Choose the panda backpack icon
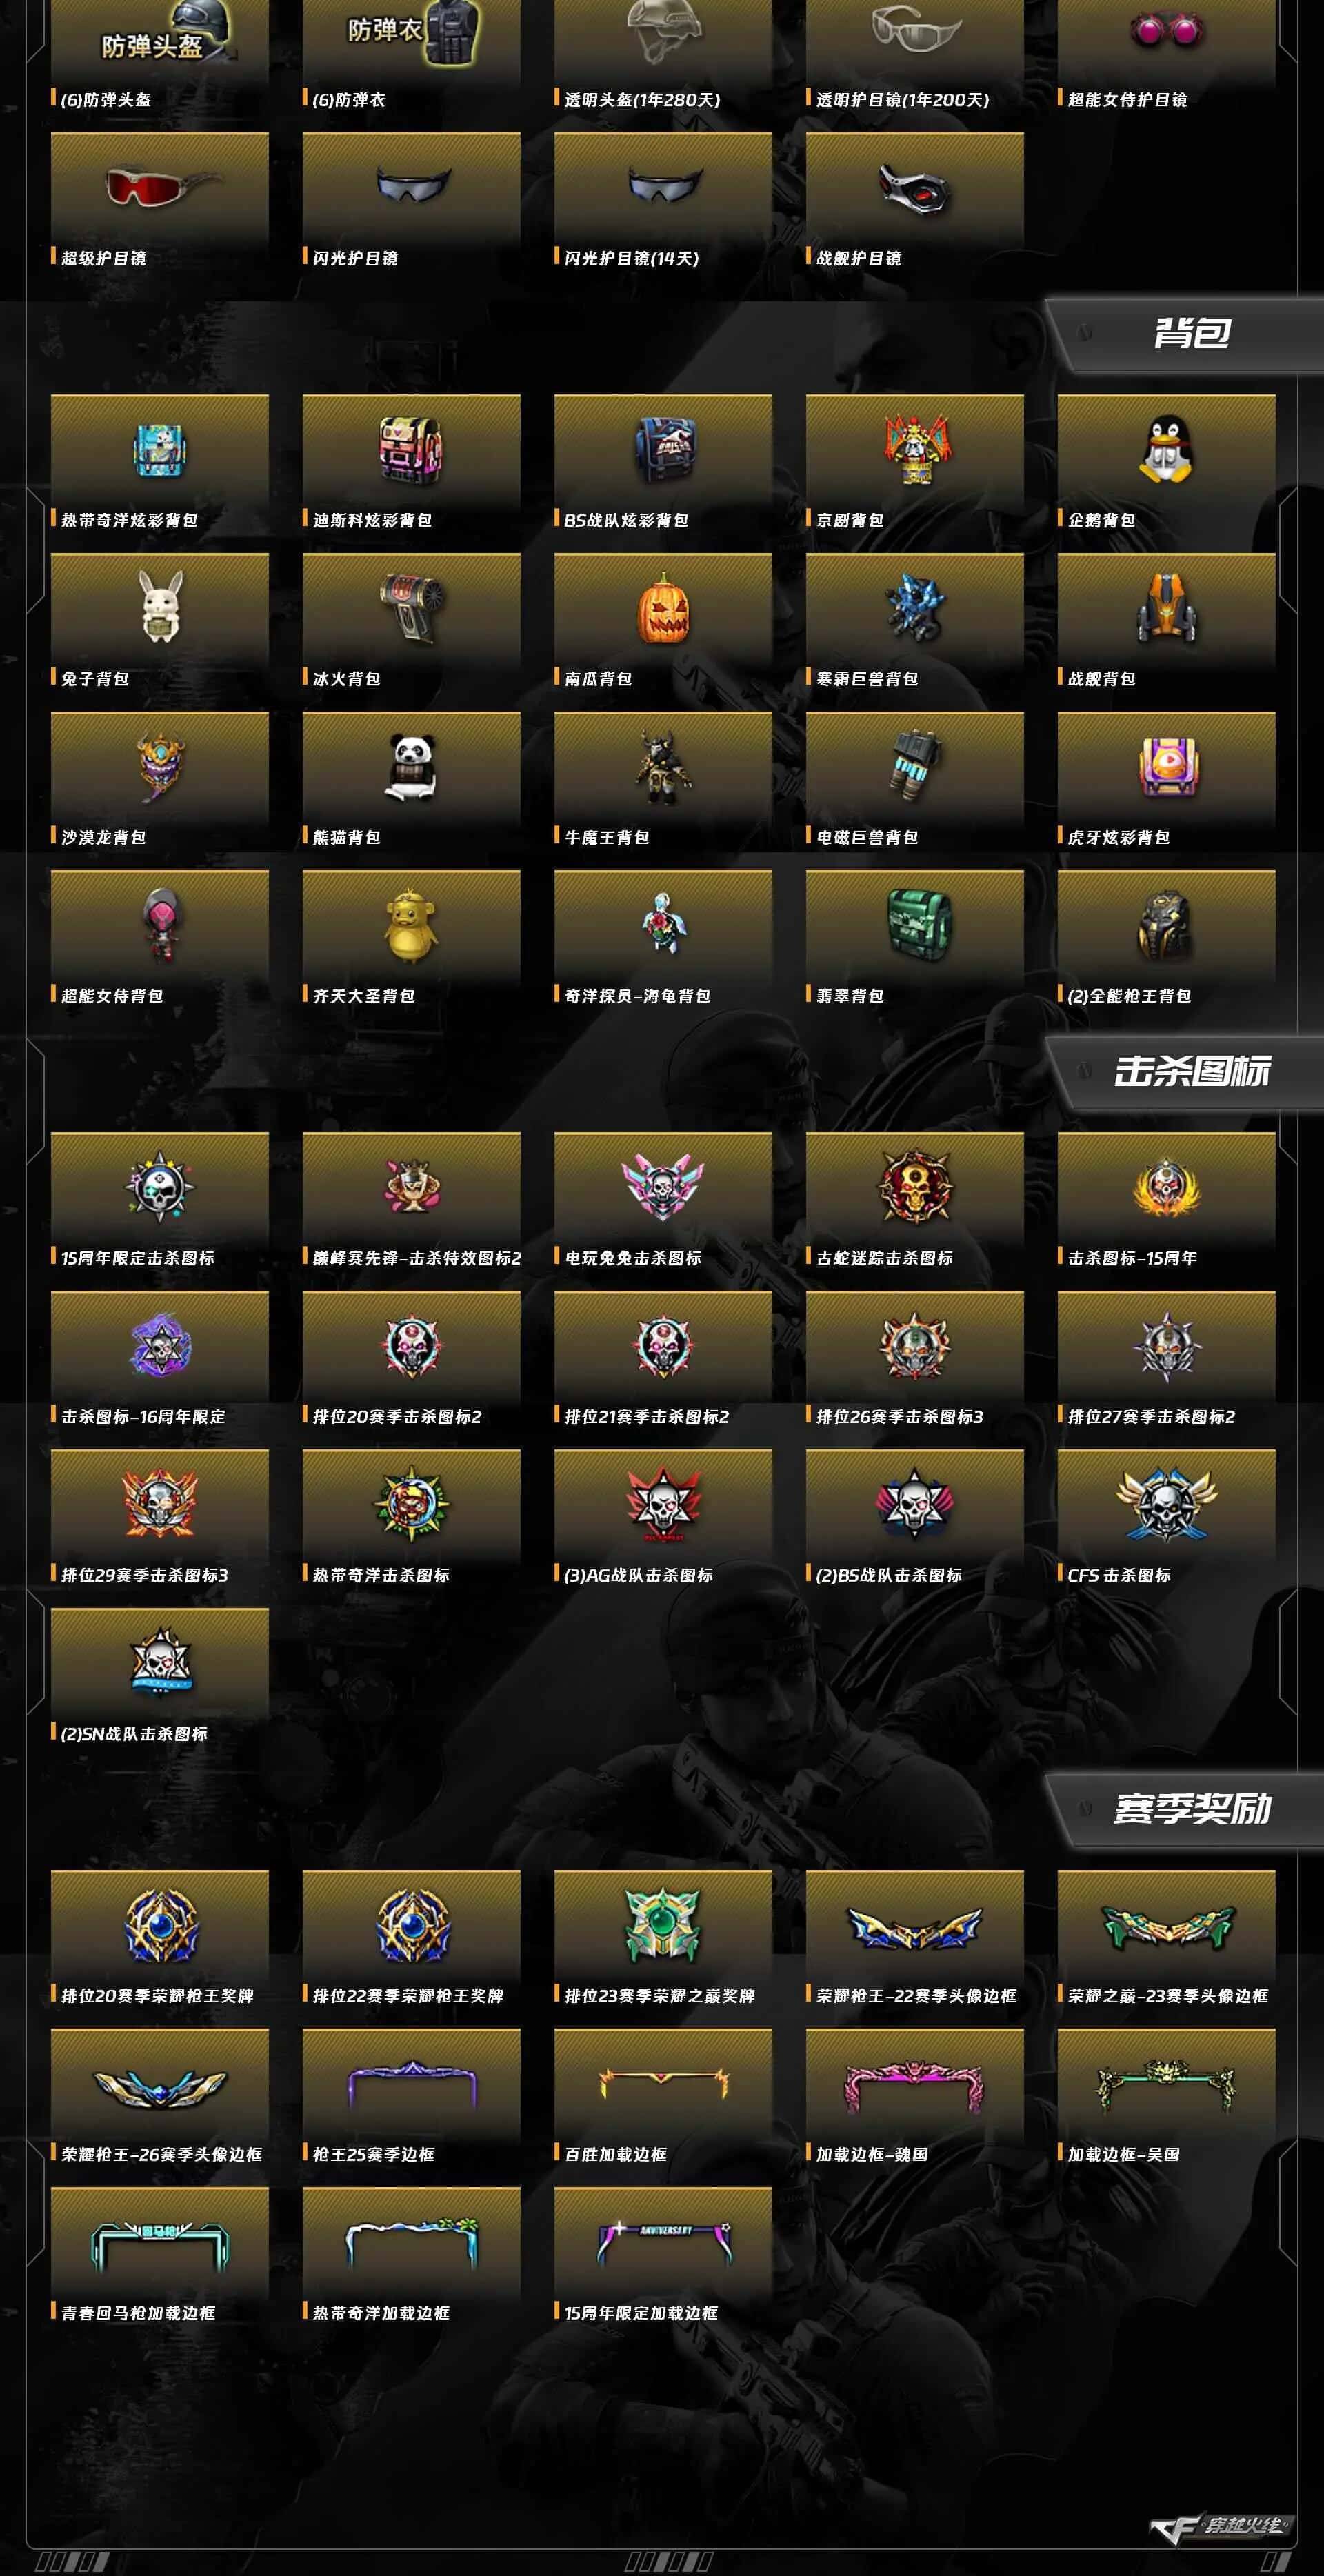 point(411,767)
